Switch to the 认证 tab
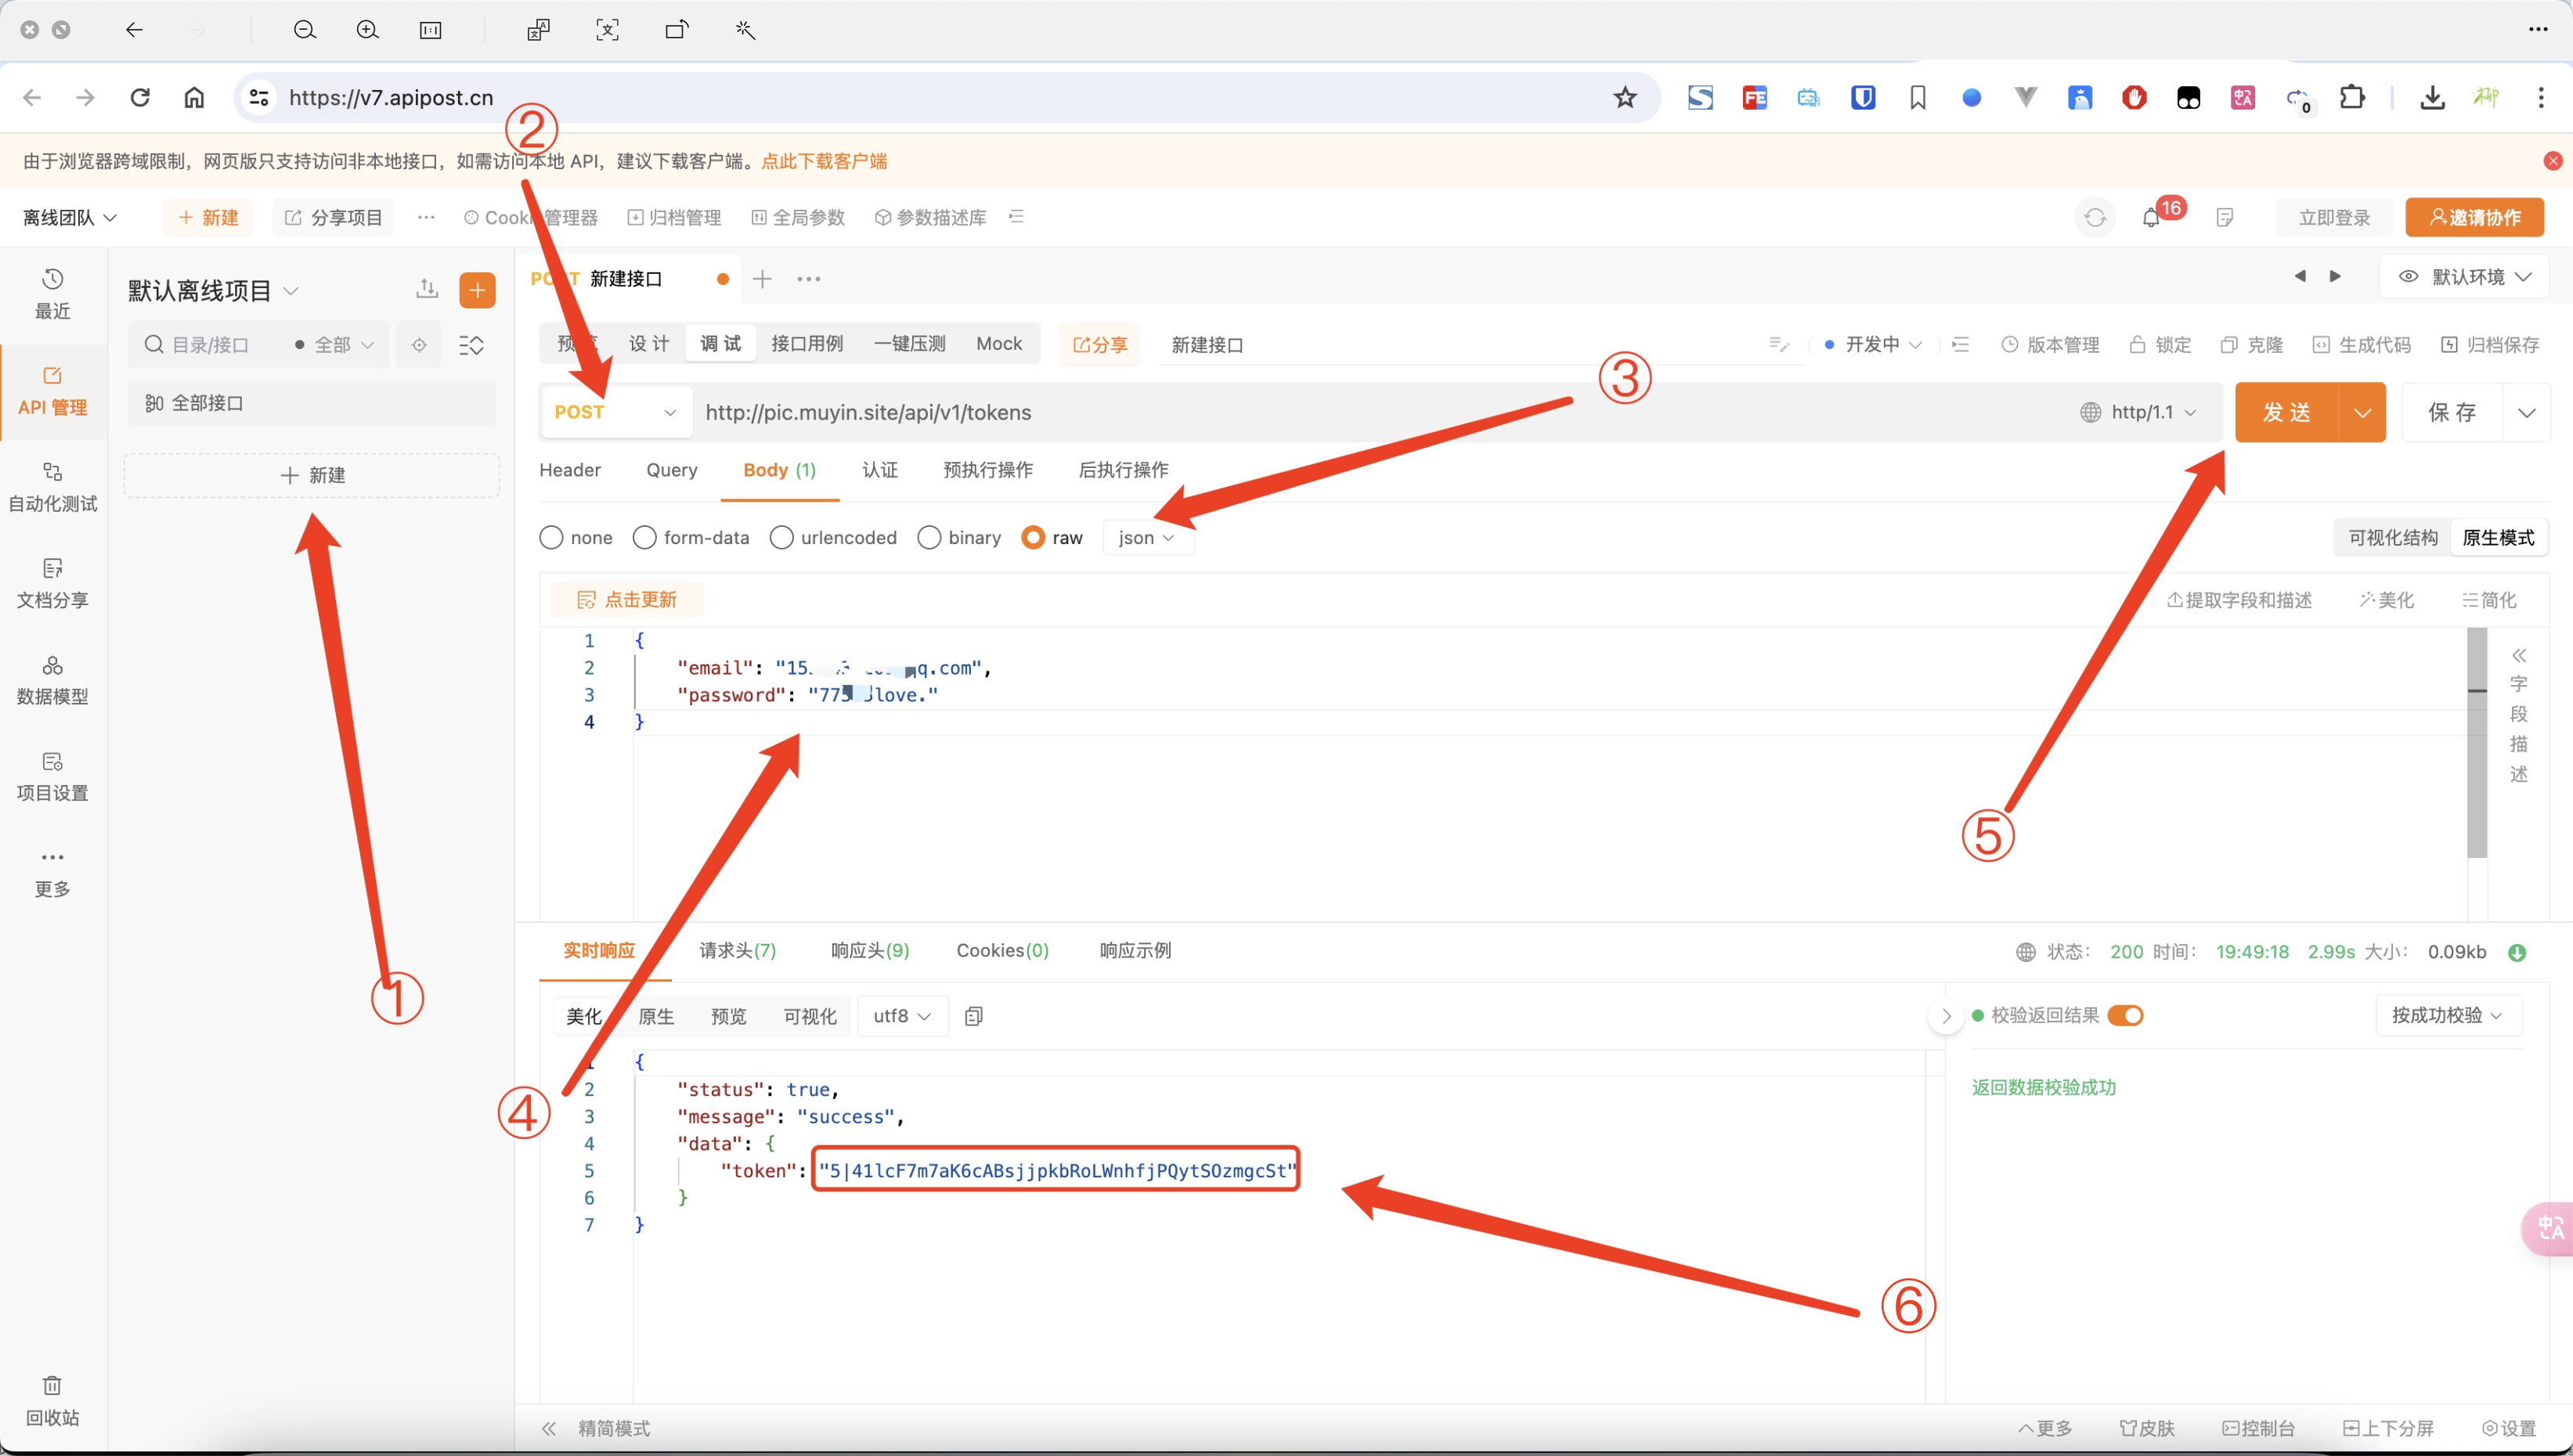This screenshot has height=1456, width=2573. (x=880, y=470)
